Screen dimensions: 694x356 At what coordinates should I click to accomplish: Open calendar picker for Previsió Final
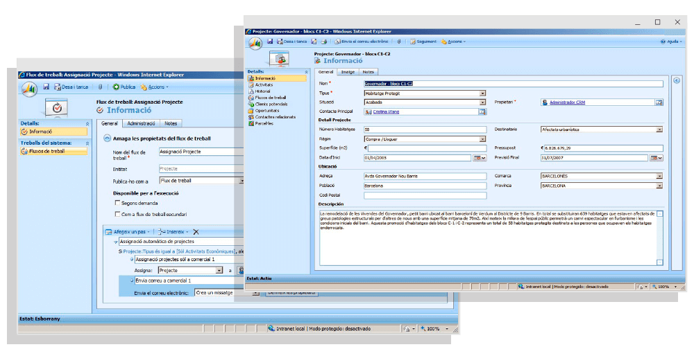tap(657, 158)
